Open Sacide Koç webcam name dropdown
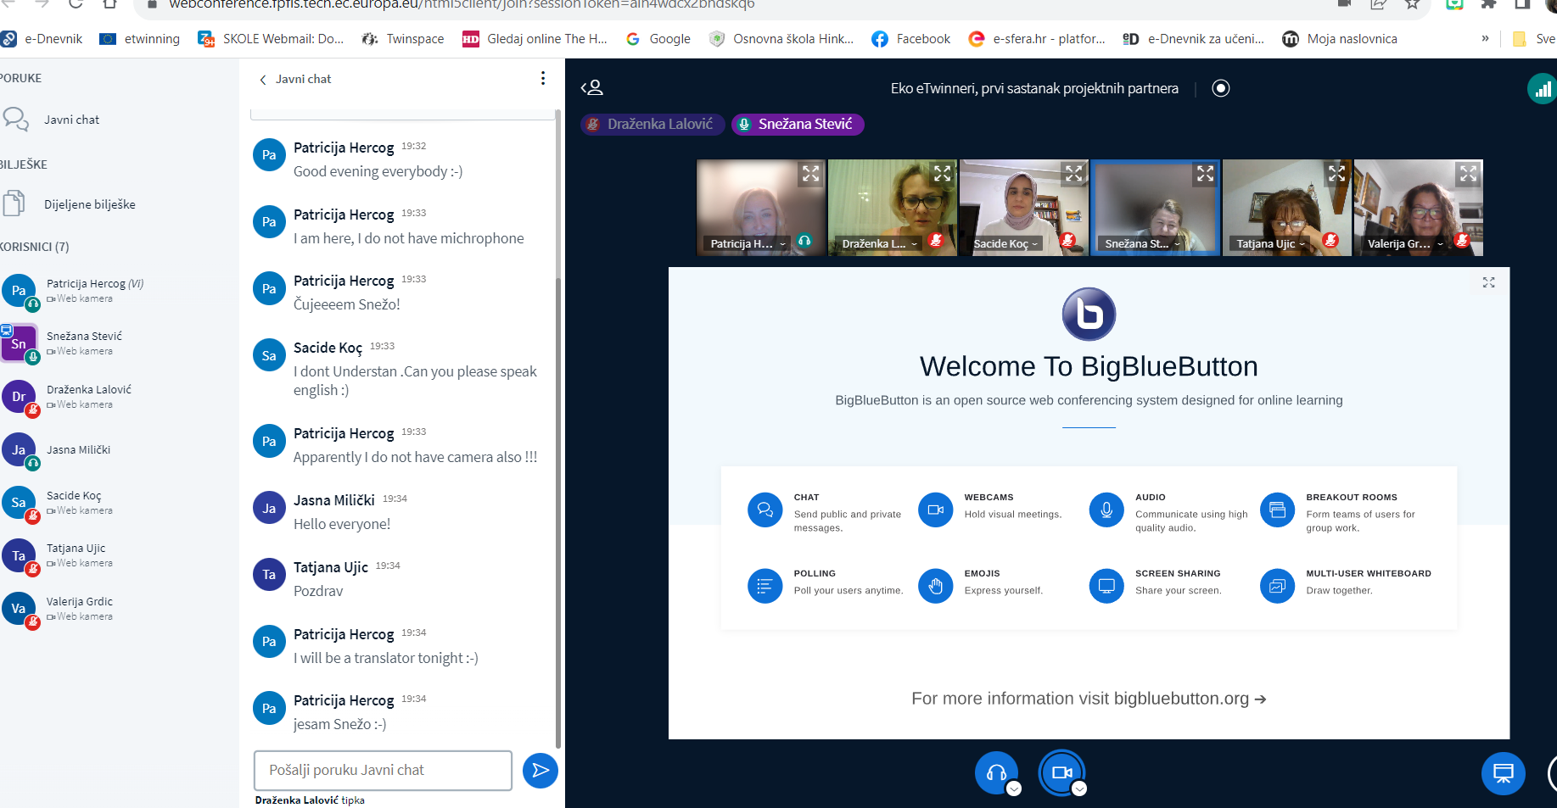 click(1005, 243)
